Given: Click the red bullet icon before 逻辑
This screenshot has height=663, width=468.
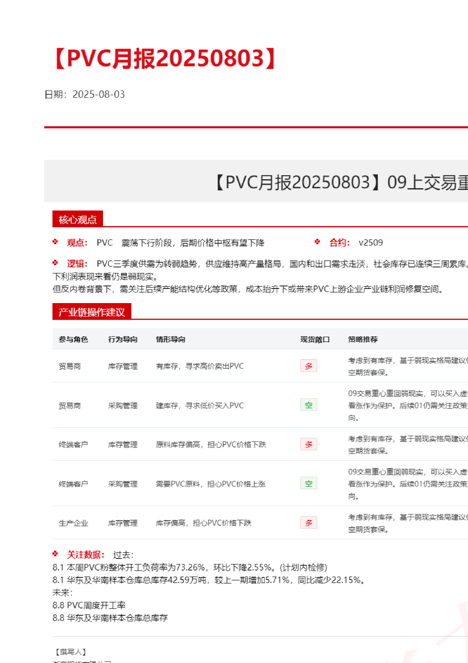Looking at the screenshot, I should click(x=55, y=263).
